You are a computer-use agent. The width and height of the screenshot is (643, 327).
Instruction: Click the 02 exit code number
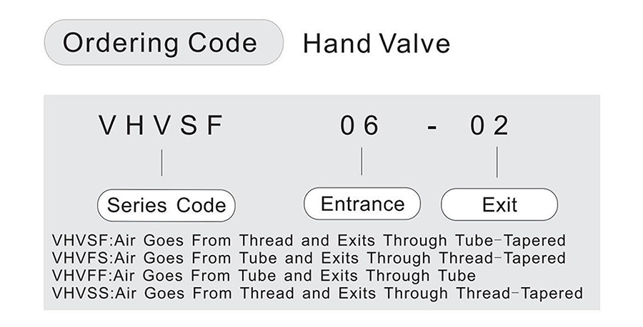pyautogui.click(x=489, y=125)
